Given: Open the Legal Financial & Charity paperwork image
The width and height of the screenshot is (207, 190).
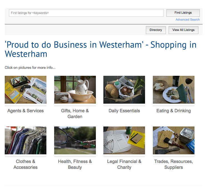Looking at the screenshot, I should (x=124, y=140).
